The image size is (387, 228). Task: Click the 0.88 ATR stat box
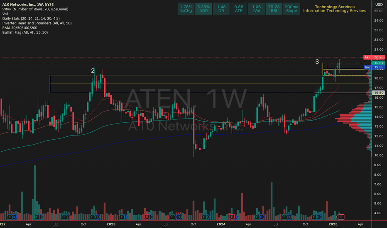click(x=239, y=9)
